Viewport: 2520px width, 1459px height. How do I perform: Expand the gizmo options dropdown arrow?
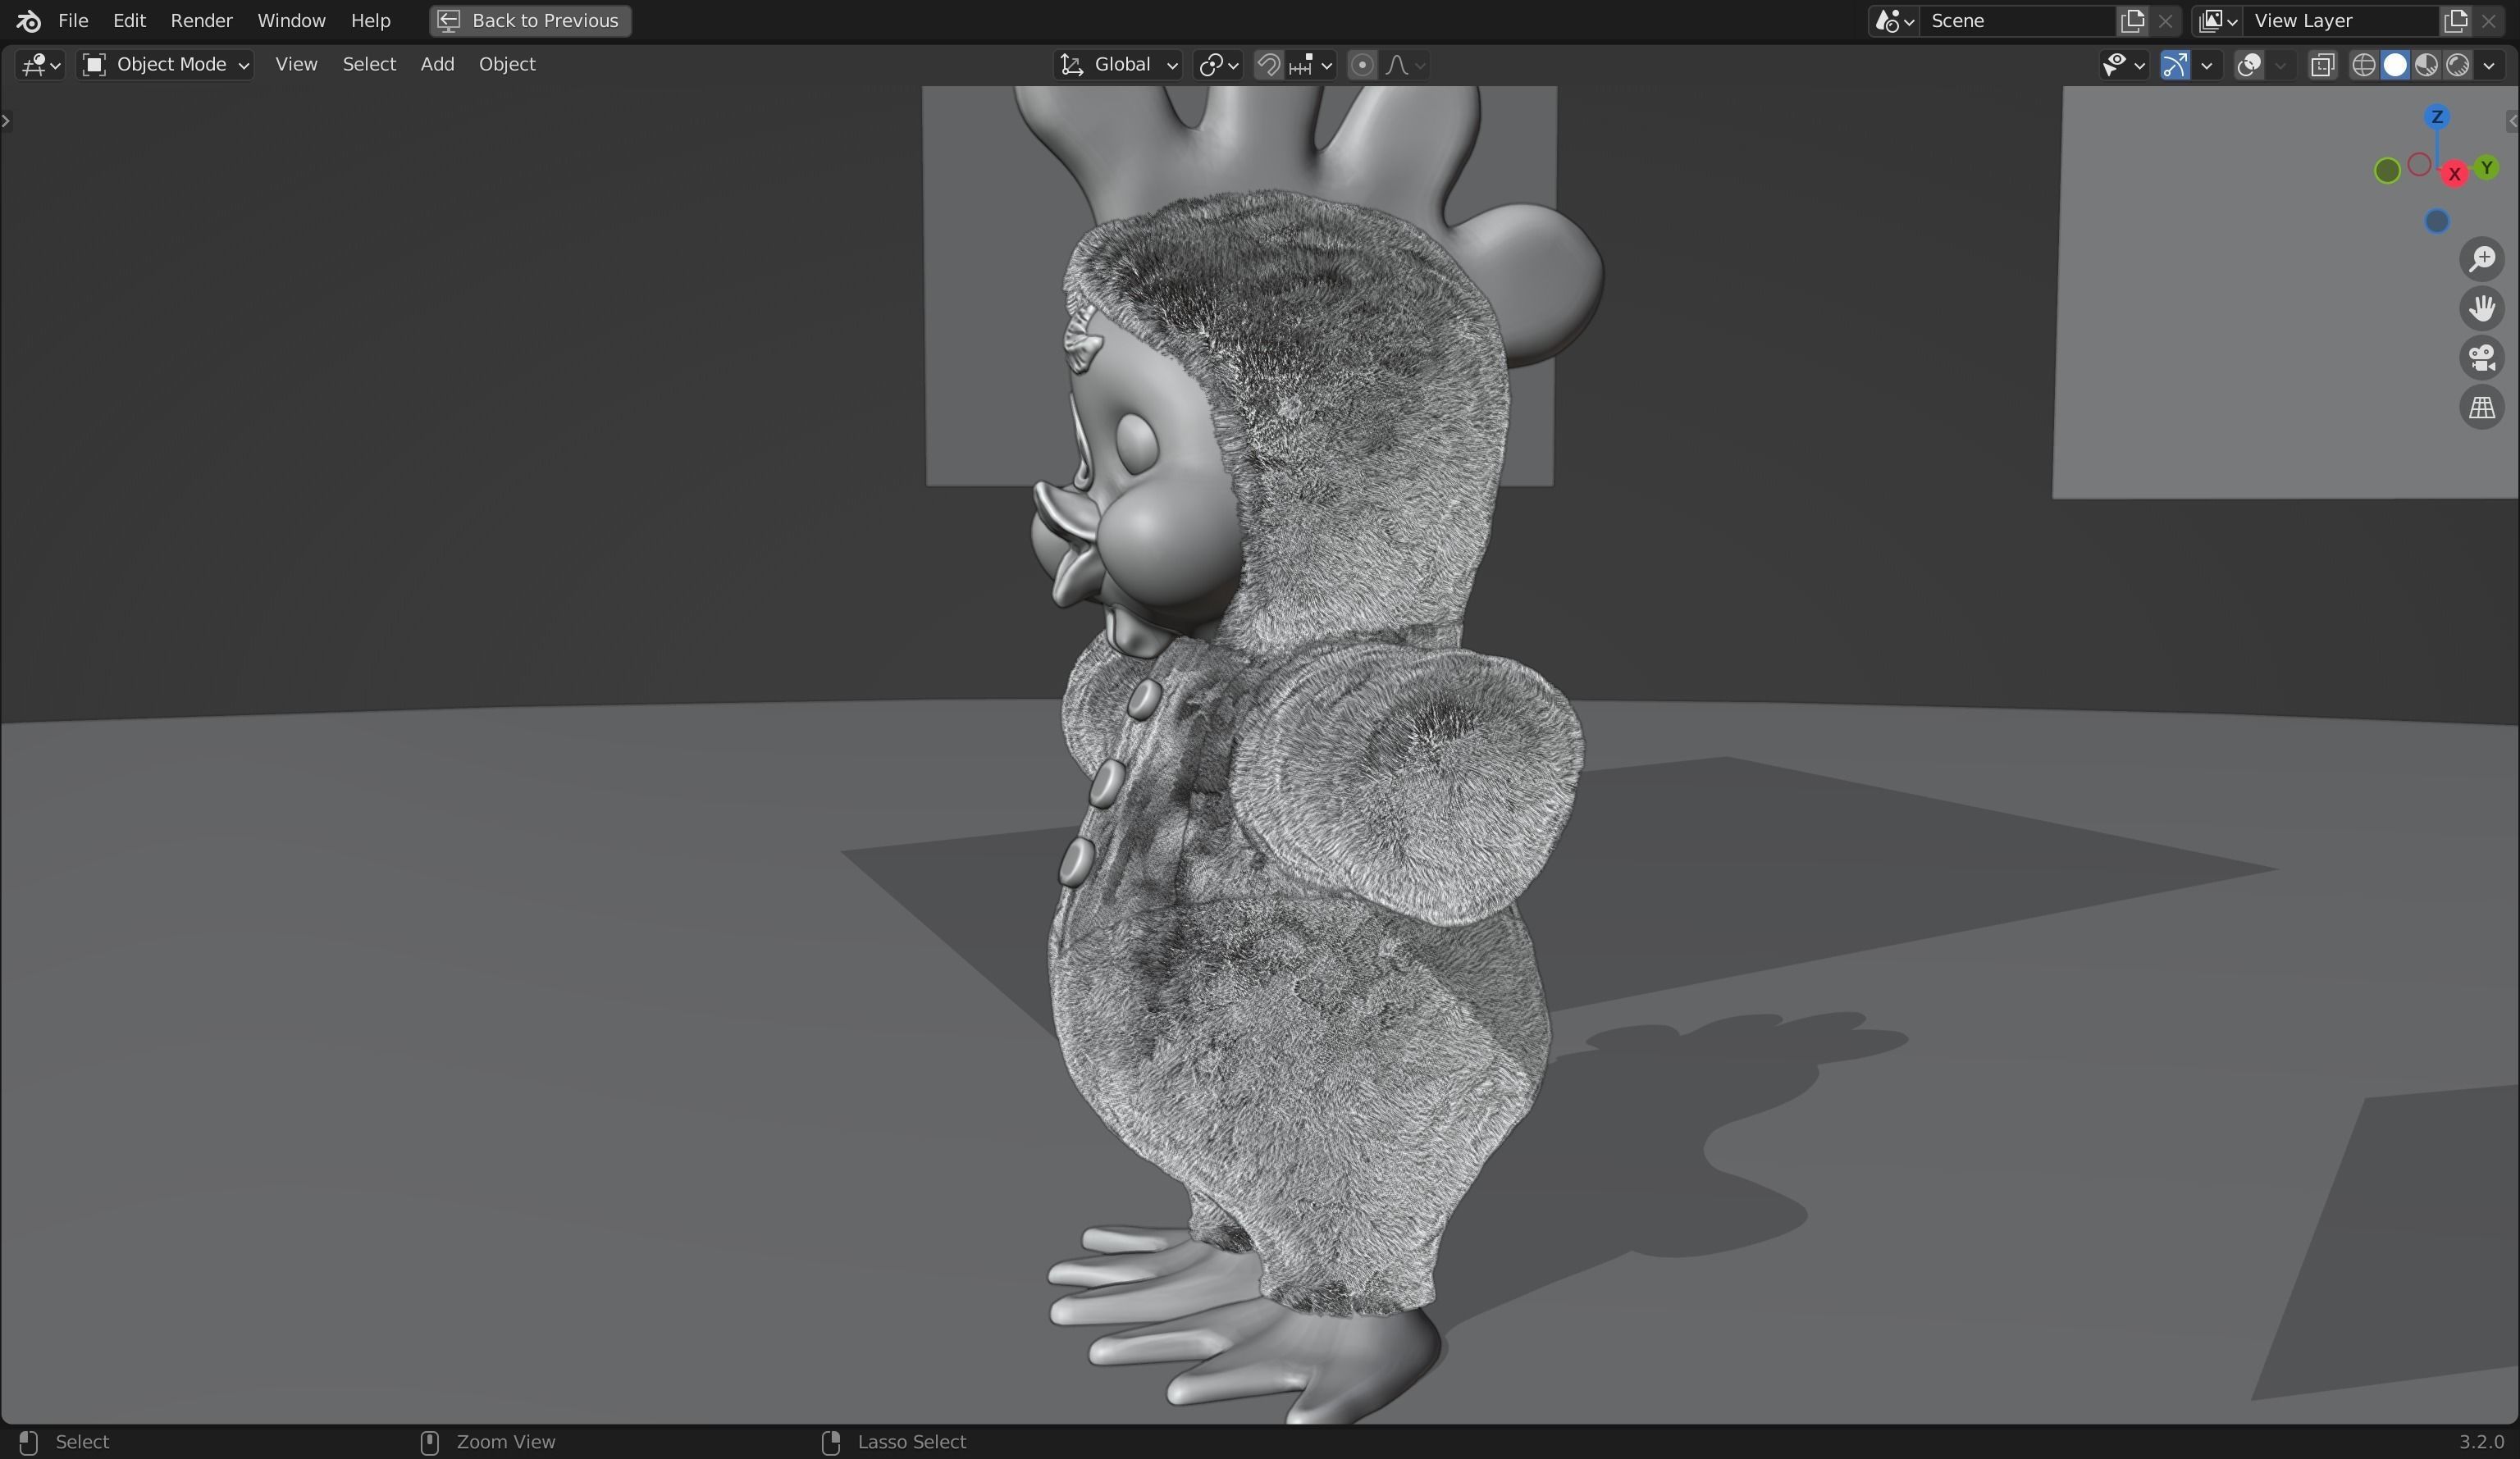(x=2206, y=65)
